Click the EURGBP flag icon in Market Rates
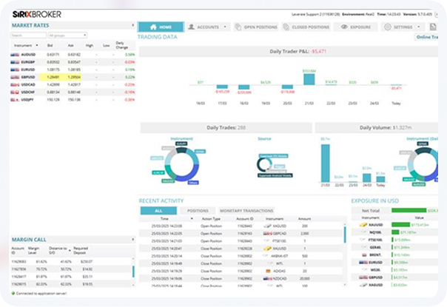The image size is (447, 307). (15, 62)
